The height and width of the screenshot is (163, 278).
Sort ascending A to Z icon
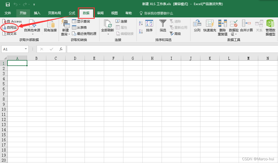(141, 23)
